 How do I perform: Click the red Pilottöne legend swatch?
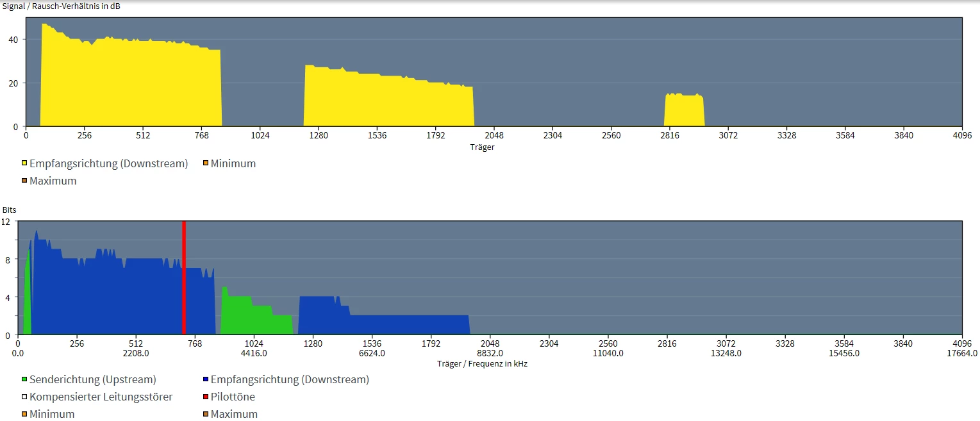pyautogui.click(x=206, y=397)
